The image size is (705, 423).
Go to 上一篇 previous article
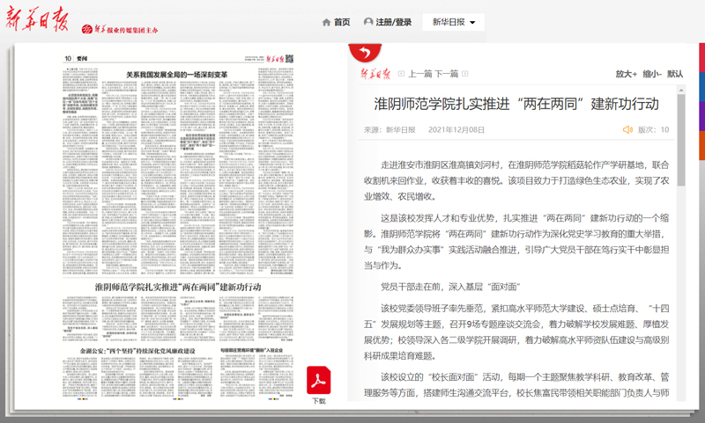coord(420,74)
